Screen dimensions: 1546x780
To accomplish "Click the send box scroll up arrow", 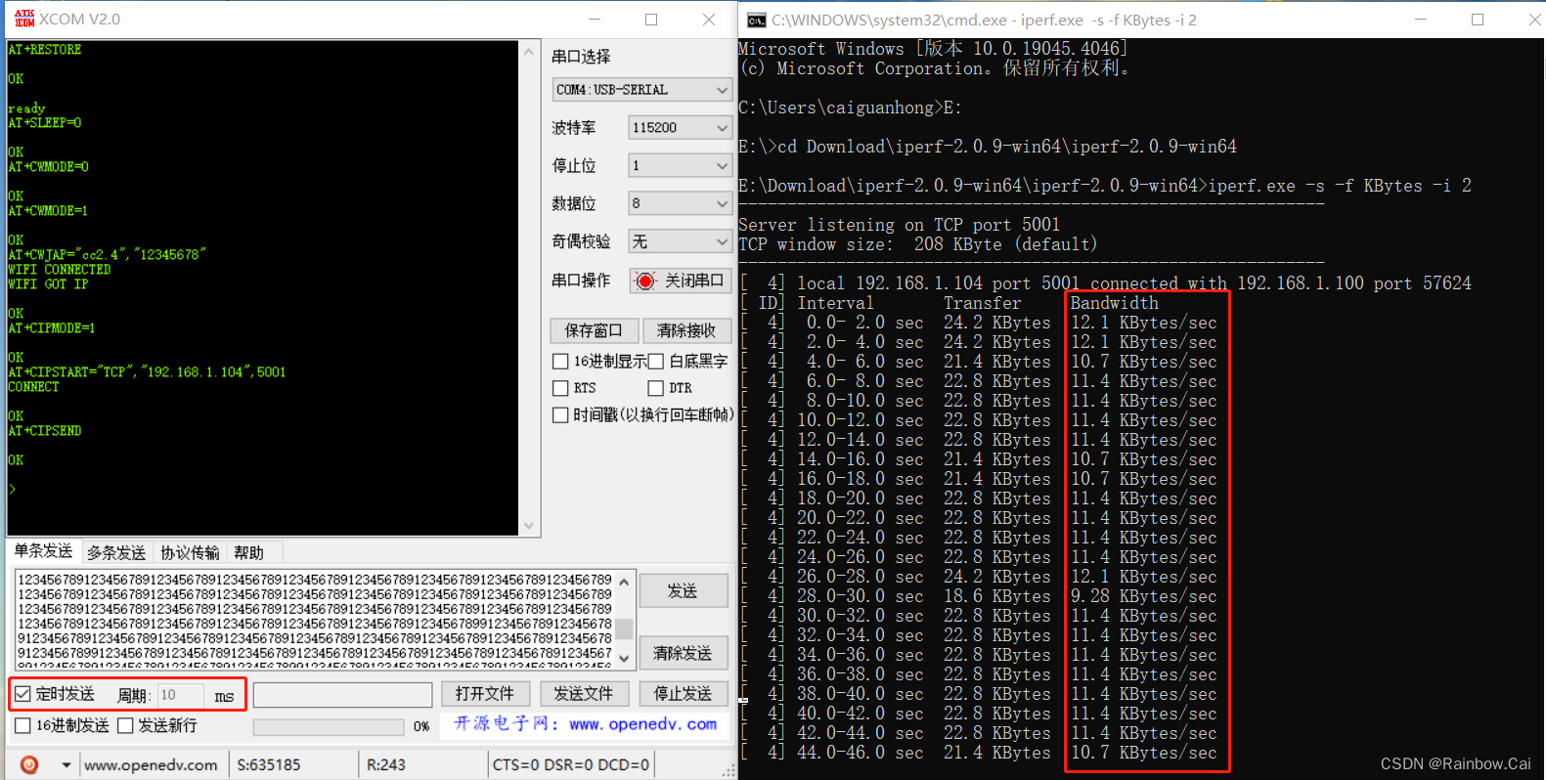I will 624,582.
